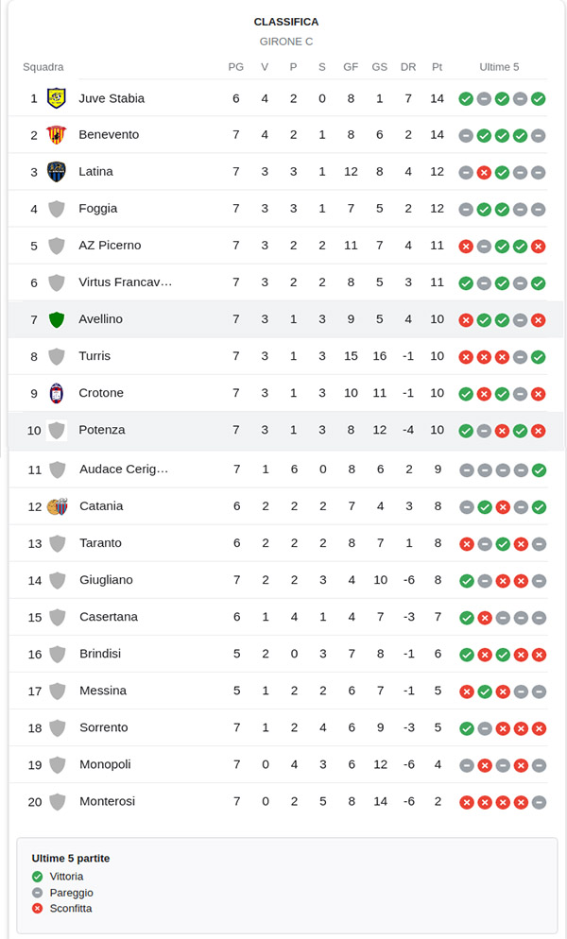The height and width of the screenshot is (939, 567).
Task: Click the Juve Stabia team crest
Action: (x=57, y=98)
